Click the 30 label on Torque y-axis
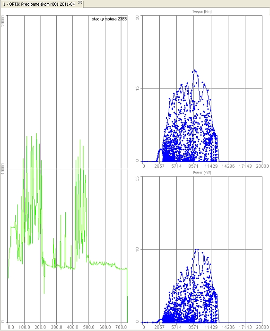 pyautogui.click(x=138, y=17)
